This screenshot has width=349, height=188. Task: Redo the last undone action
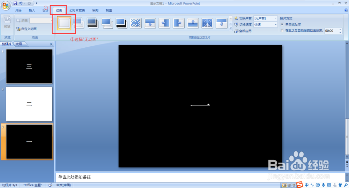point(29,3)
